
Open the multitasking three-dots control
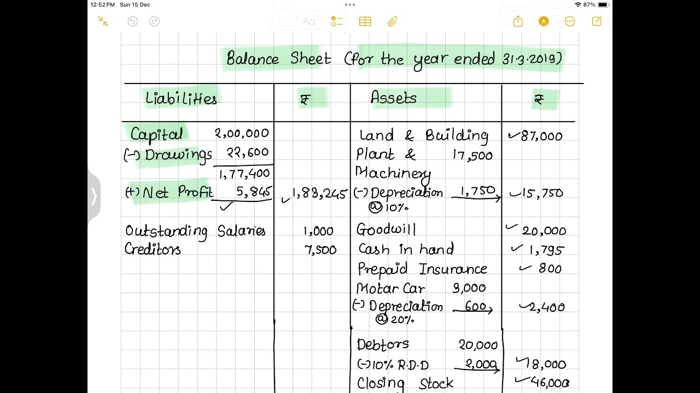[x=350, y=4]
